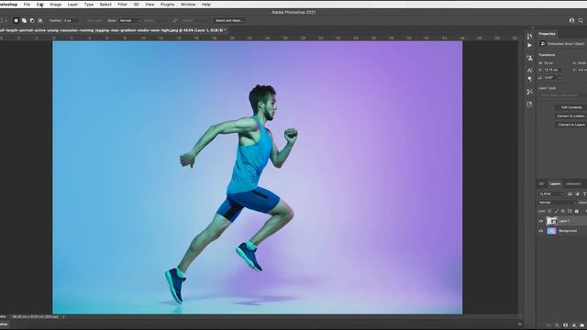Open the rotation angle dropdown arrow
The width and height of the screenshot is (587, 330).
(560, 77)
